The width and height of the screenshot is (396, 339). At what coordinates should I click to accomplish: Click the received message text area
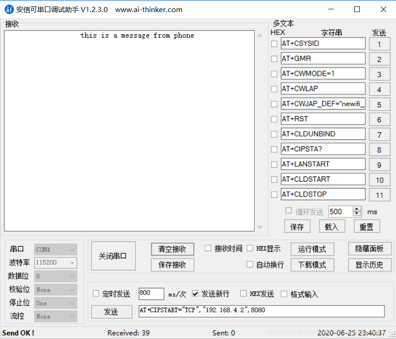[130, 131]
